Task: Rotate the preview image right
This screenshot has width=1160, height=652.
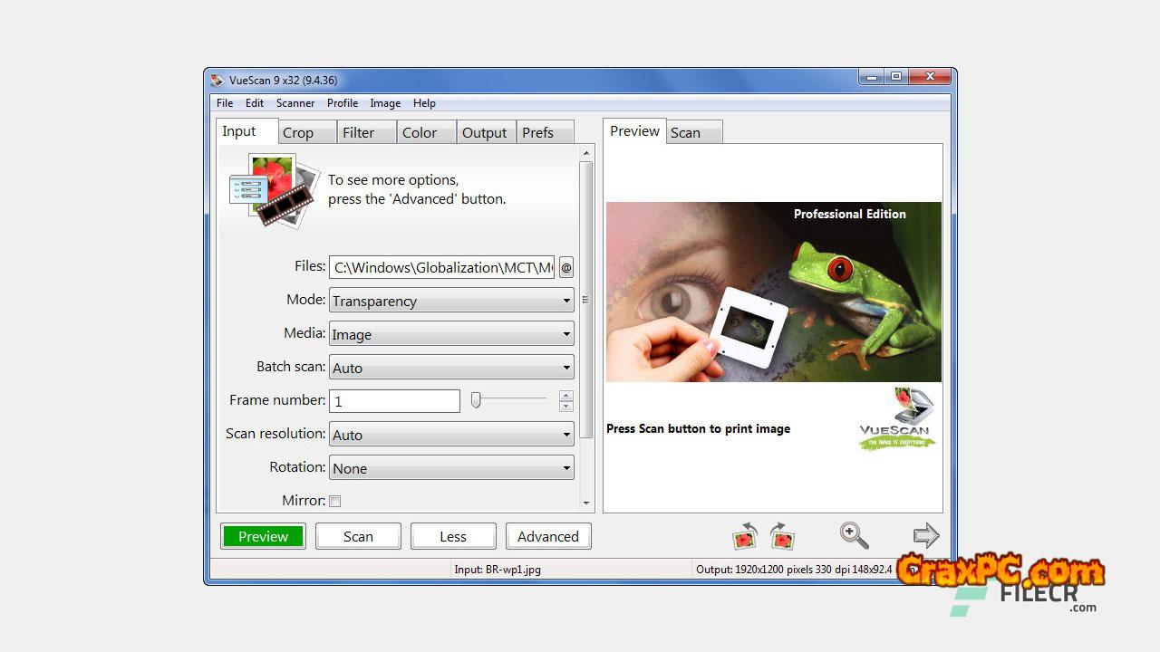Action: coord(782,535)
